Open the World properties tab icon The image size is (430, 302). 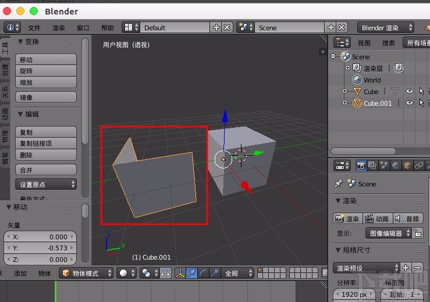pyautogui.click(x=396, y=166)
